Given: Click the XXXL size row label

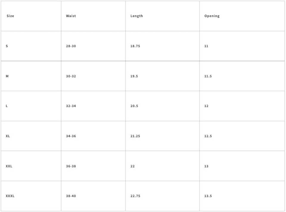Looking at the screenshot, I should 10,196.
